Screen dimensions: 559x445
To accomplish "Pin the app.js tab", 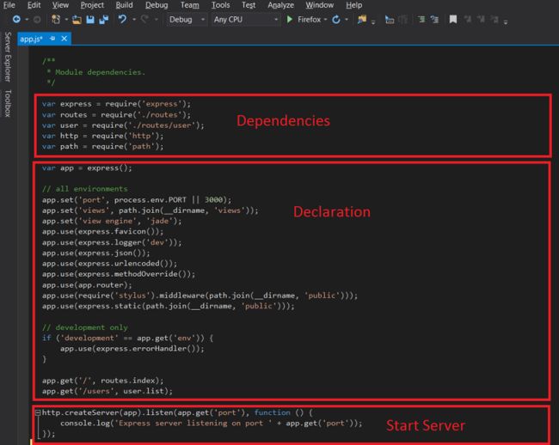I will point(52,39).
